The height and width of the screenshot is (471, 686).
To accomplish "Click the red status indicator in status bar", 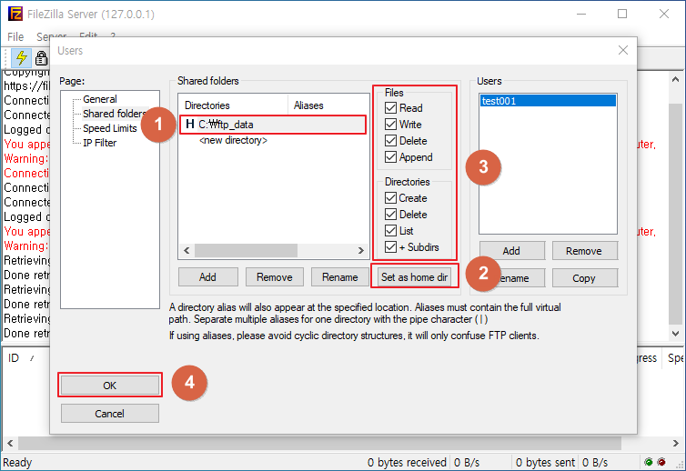I will [x=661, y=462].
